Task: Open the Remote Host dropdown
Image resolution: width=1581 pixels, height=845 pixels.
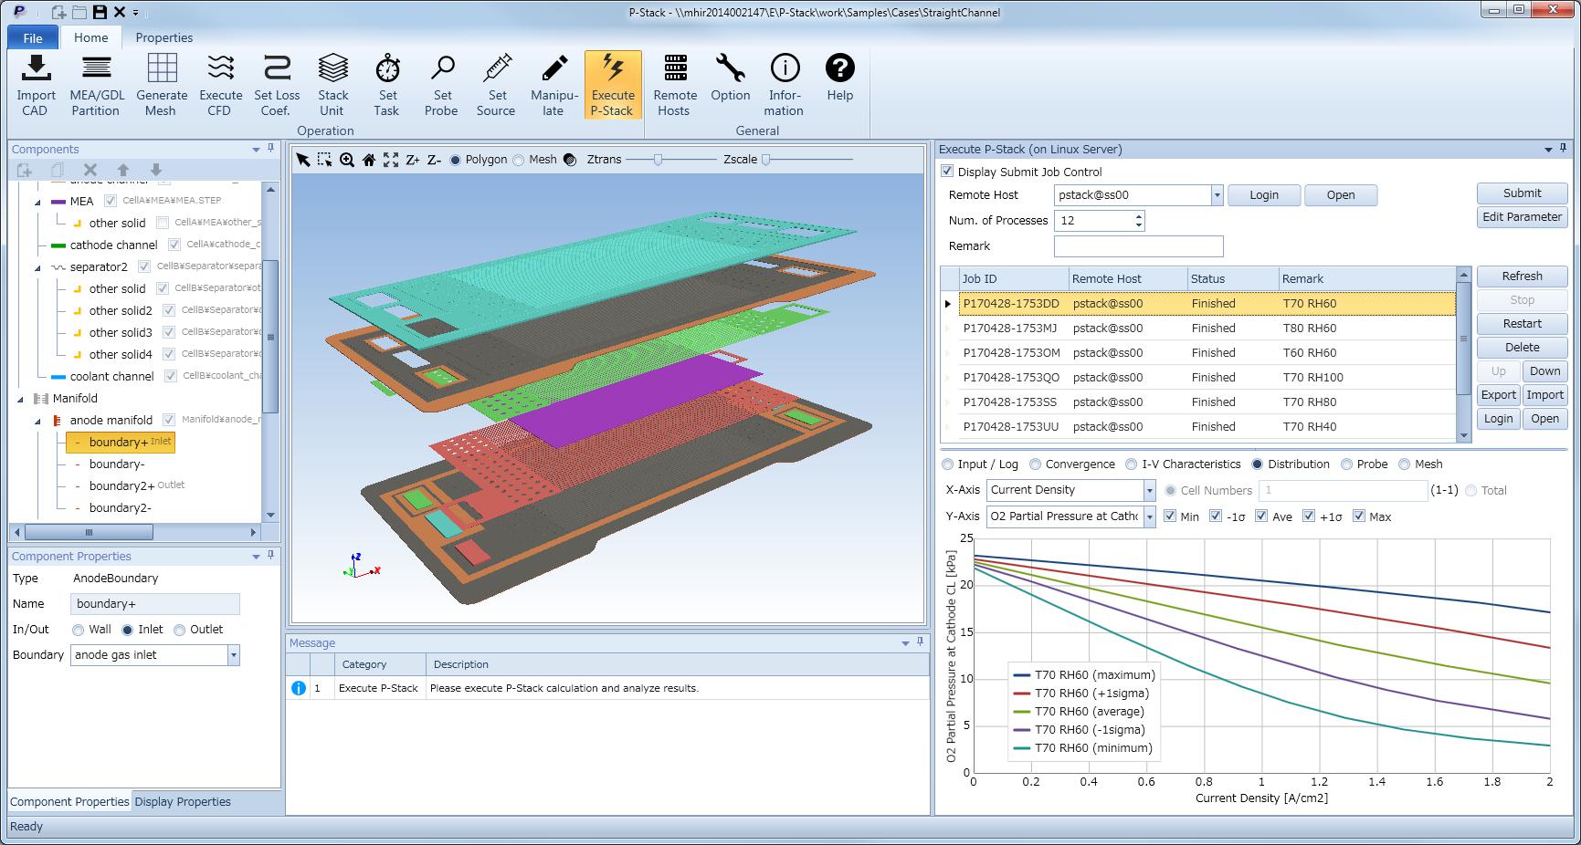Action: click(1217, 195)
